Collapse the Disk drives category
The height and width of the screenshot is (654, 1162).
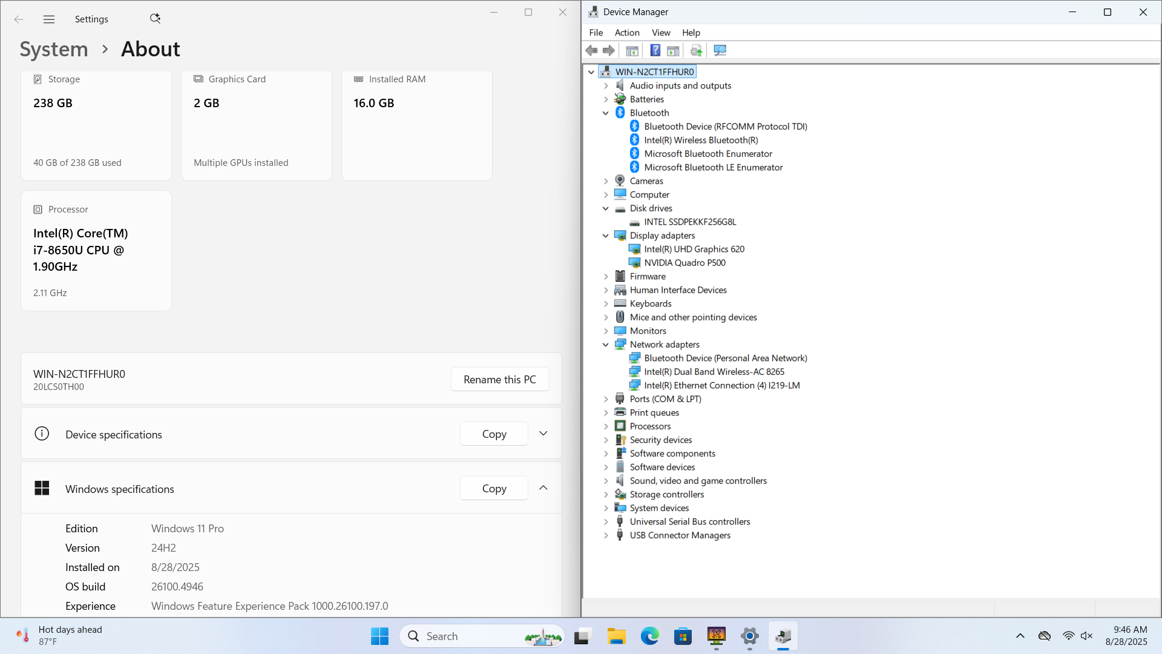606,208
